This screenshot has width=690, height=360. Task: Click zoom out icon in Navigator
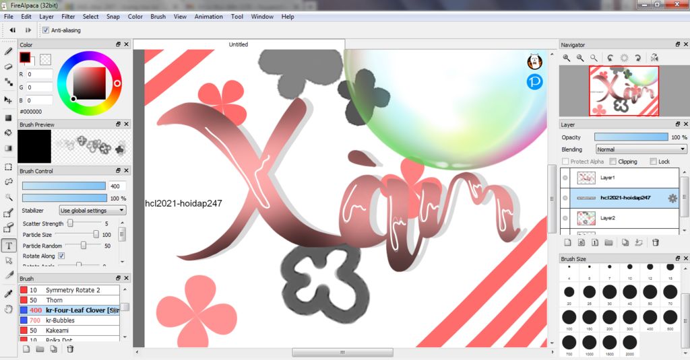580,58
